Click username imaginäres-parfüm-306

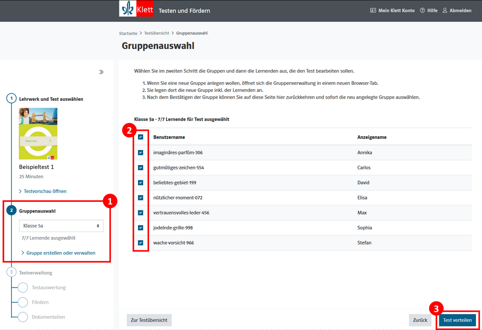178,152
